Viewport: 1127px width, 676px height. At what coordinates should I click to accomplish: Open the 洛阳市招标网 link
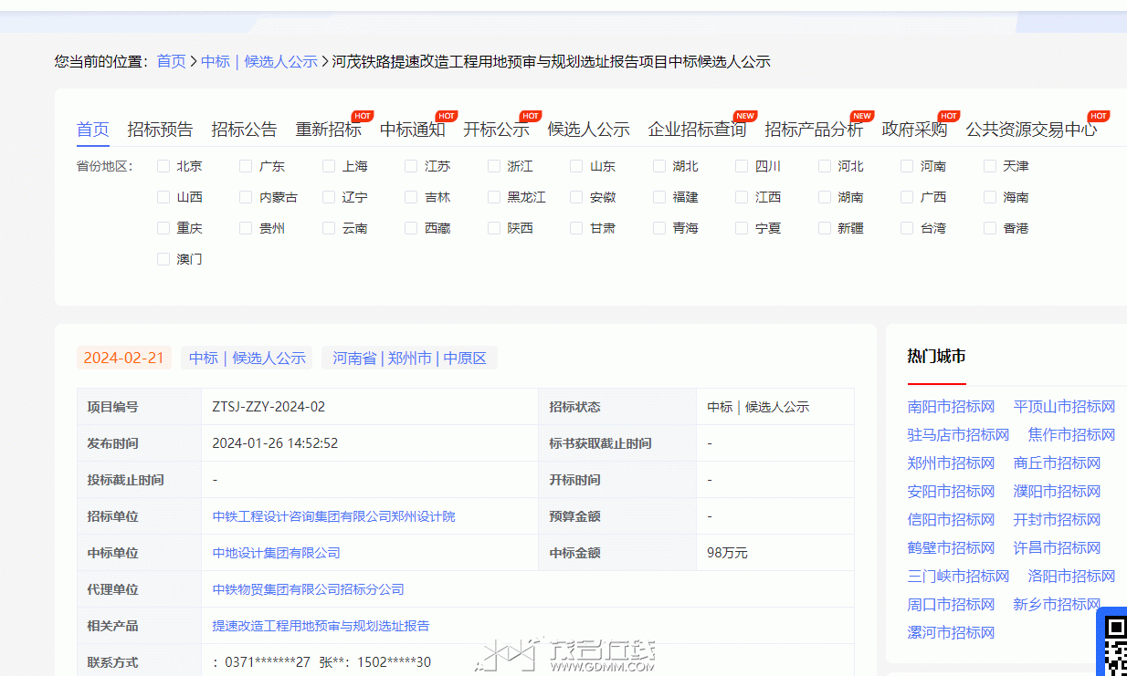coord(1072,577)
